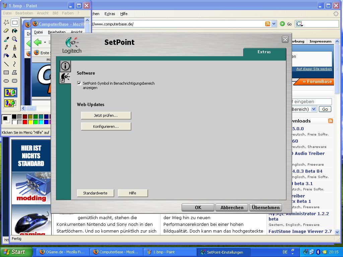Select the Ellipse tool in Paint
343x257 pixels.
tap(6, 81)
